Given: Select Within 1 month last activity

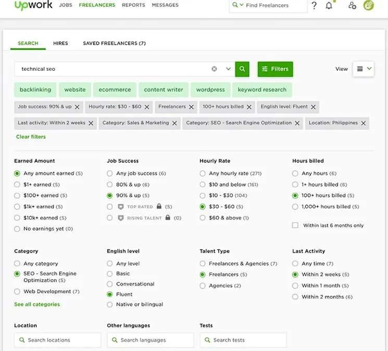Looking at the screenshot, I should pos(295,286).
